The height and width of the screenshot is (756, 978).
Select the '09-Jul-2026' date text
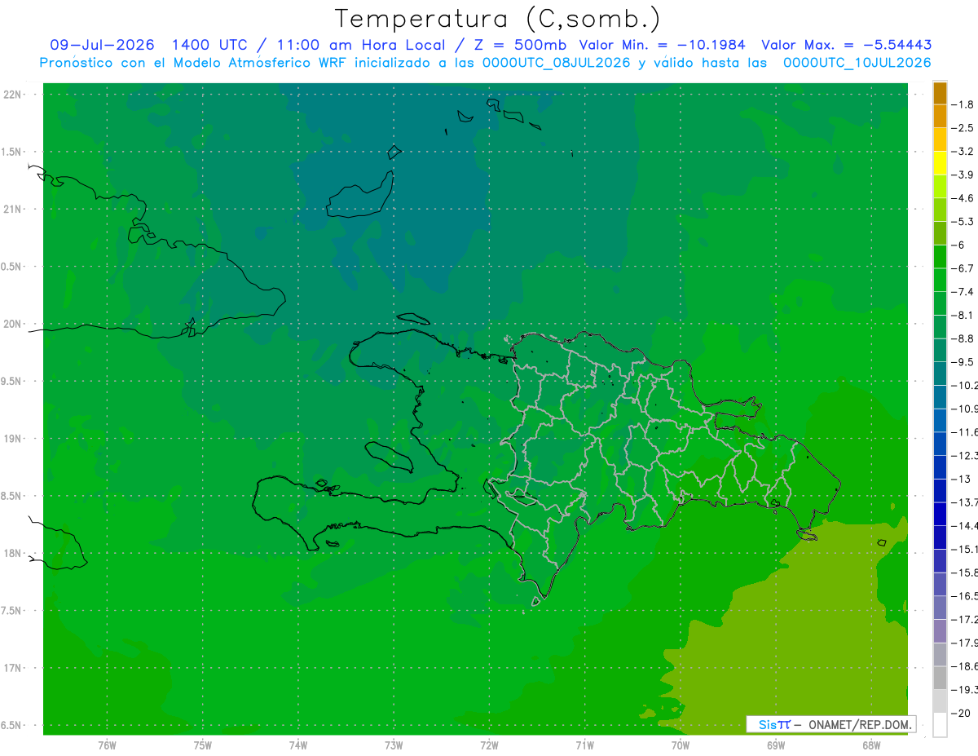click(103, 45)
